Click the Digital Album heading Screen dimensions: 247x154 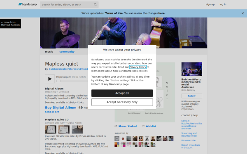point(54,89)
